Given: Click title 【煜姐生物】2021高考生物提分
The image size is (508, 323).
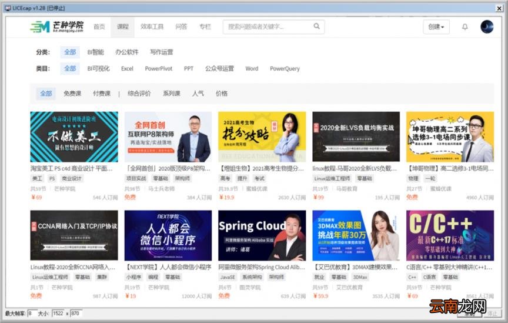Looking at the screenshot, I should [x=262, y=169].
